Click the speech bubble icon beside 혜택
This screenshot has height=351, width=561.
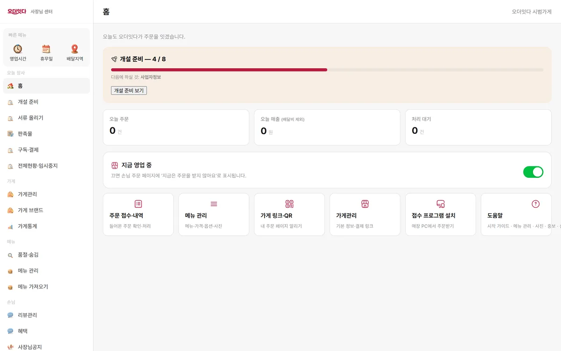coord(10,331)
